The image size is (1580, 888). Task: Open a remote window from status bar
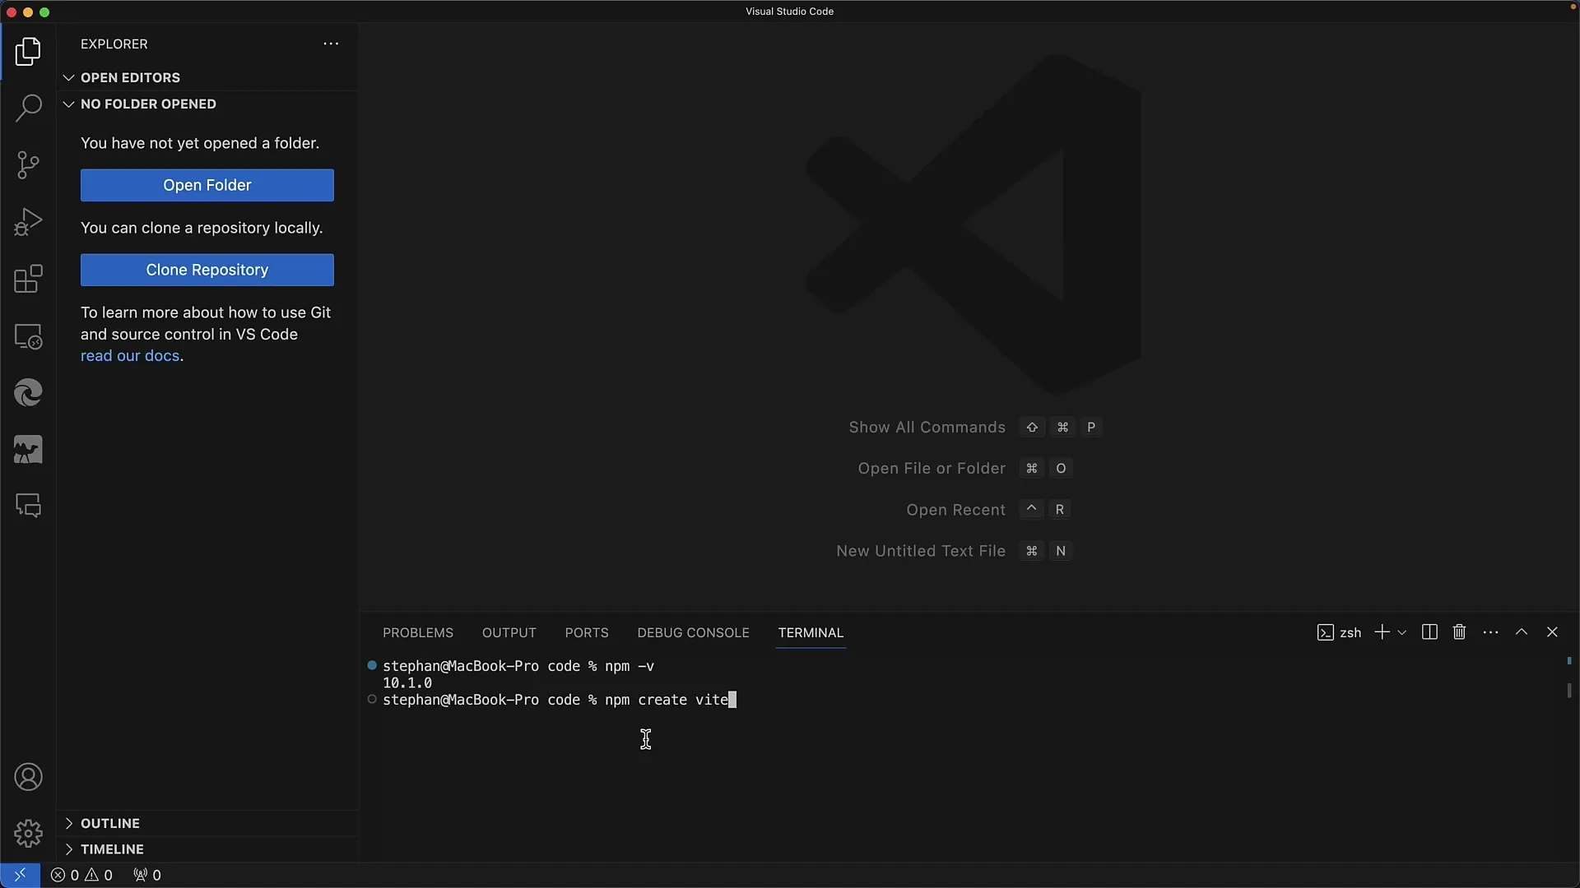pyautogui.click(x=20, y=875)
